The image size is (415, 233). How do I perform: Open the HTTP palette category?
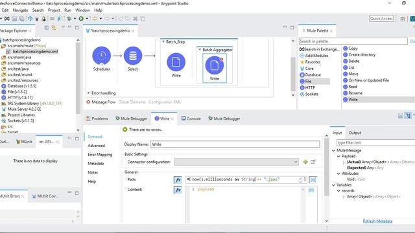point(307,87)
